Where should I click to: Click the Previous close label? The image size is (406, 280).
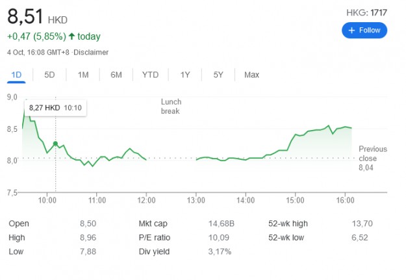[372, 153]
